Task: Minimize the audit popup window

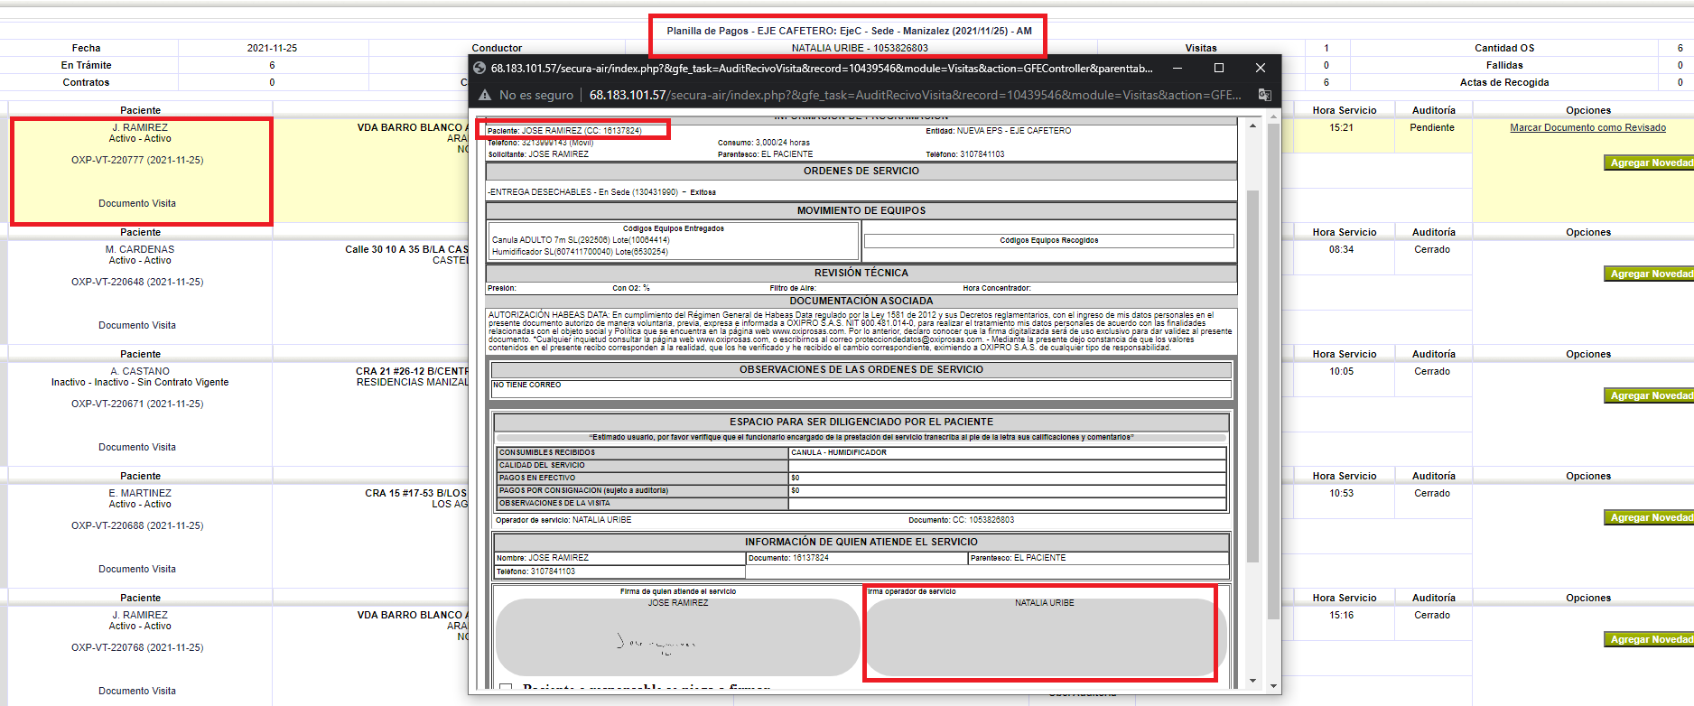Action: click(1177, 68)
